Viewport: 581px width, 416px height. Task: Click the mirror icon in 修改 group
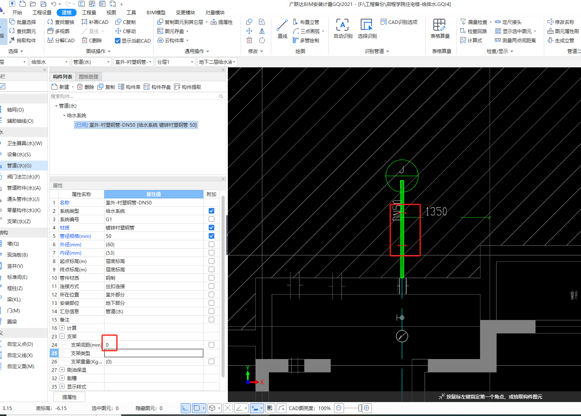pos(262,31)
